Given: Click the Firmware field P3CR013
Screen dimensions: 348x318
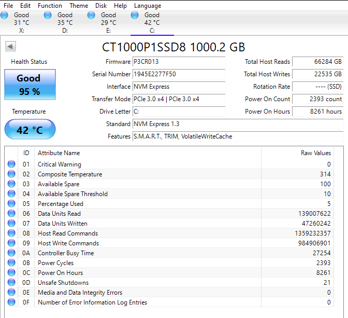Looking at the screenshot, I should [x=179, y=62].
